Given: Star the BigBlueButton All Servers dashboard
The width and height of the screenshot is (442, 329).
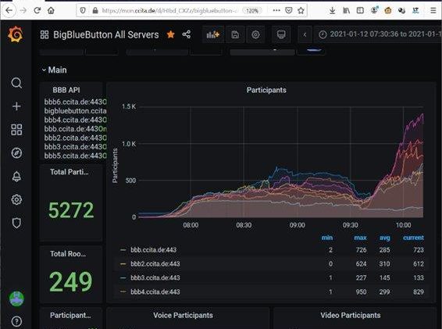Looking at the screenshot, I should coord(170,34).
